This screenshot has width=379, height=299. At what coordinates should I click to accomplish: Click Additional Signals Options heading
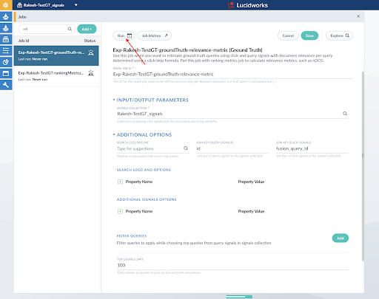click(147, 199)
